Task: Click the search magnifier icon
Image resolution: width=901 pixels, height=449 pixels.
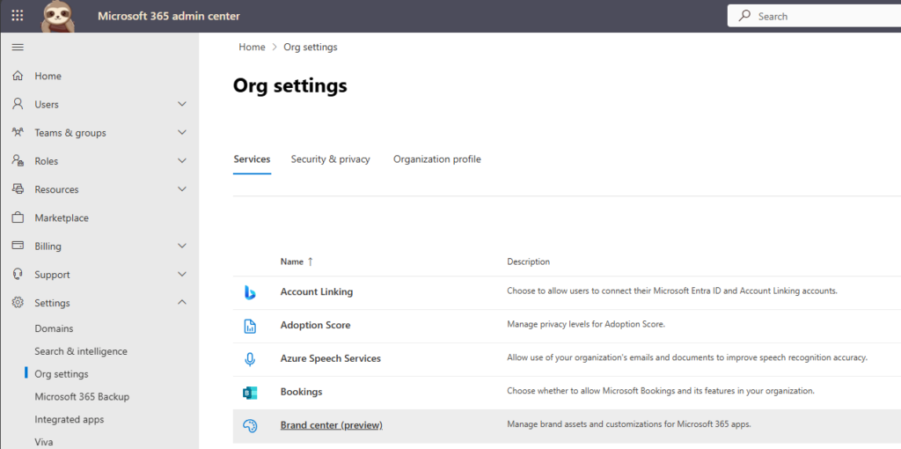Action: (x=744, y=16)
